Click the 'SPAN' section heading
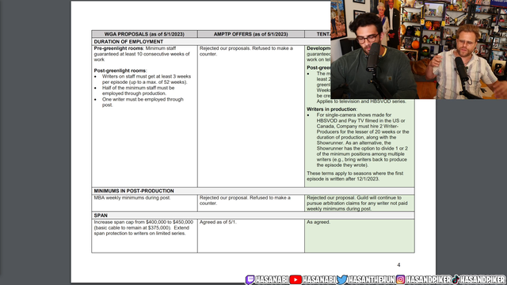The width and height of the screenshot is (507, 285). 101,215
